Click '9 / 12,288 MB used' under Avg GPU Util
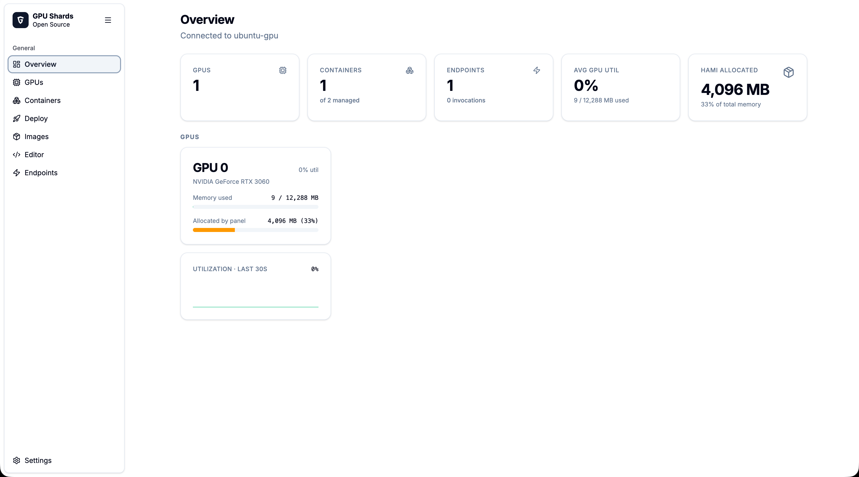The image size is (859, 477). [601, 100]
